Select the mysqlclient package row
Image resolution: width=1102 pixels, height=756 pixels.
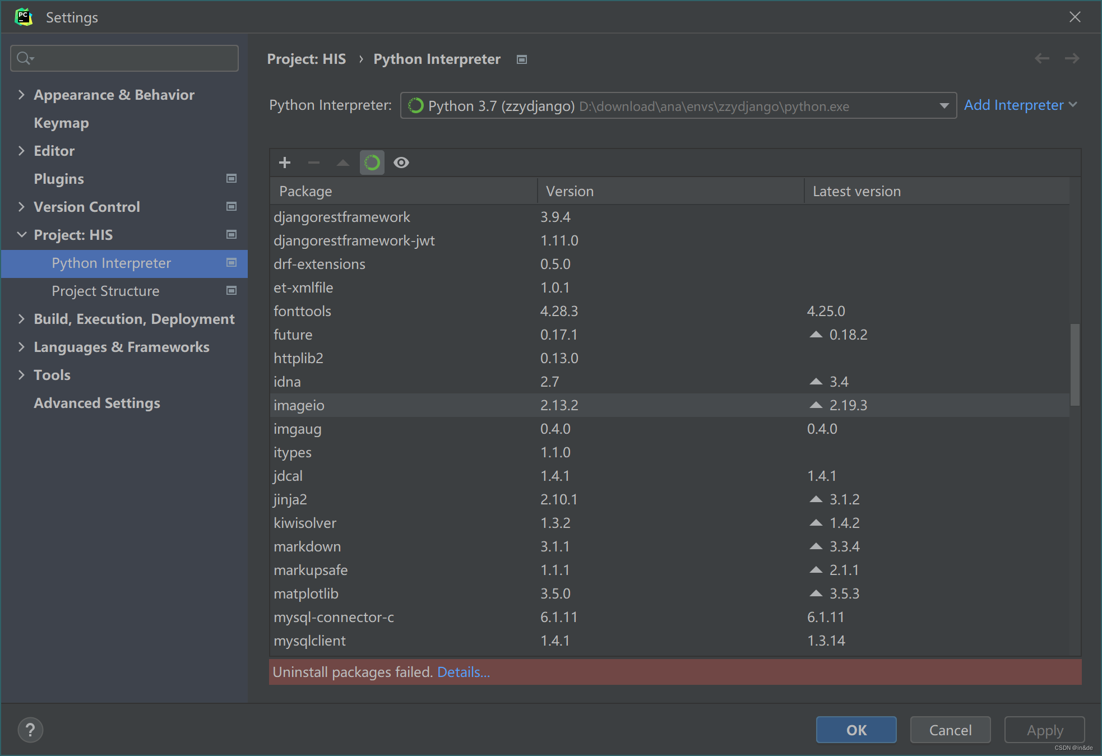[x=670, y=641]
